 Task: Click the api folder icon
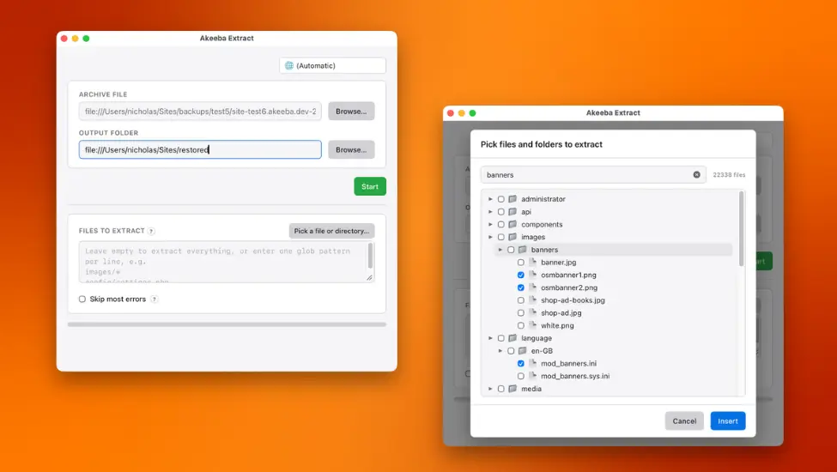[513, 212]
